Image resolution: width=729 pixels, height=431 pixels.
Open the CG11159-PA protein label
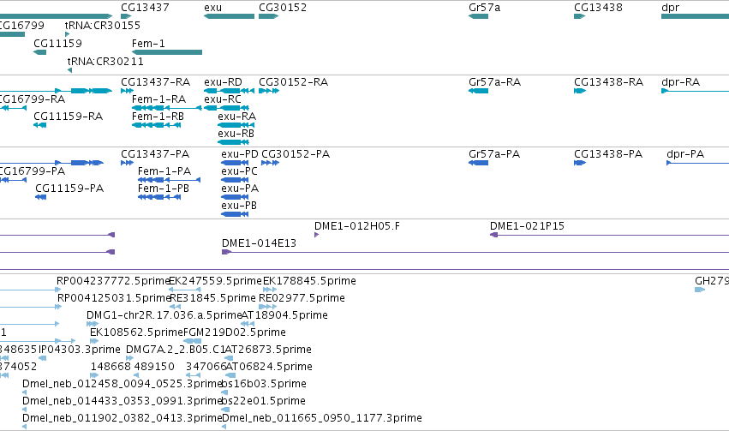tap(69, 189)
